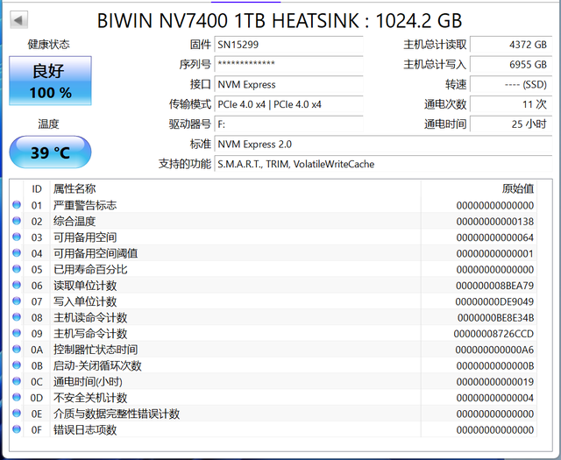Screen dimensions: 561x460
Task: Select the 主机读命令计数 attribute name
Action: click(x=90, y=318)
